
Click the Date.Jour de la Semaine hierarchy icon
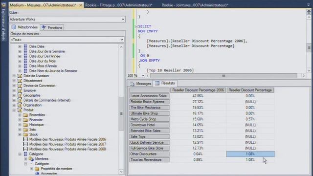[x=25, y=51]
